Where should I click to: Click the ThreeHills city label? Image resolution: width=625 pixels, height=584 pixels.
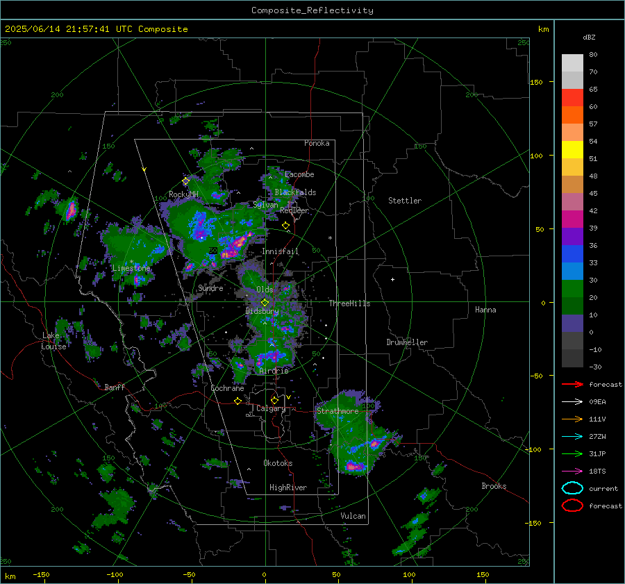349,303
